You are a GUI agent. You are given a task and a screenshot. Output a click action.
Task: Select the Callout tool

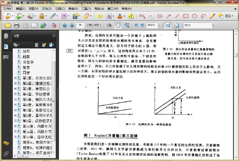pos(142,16)
